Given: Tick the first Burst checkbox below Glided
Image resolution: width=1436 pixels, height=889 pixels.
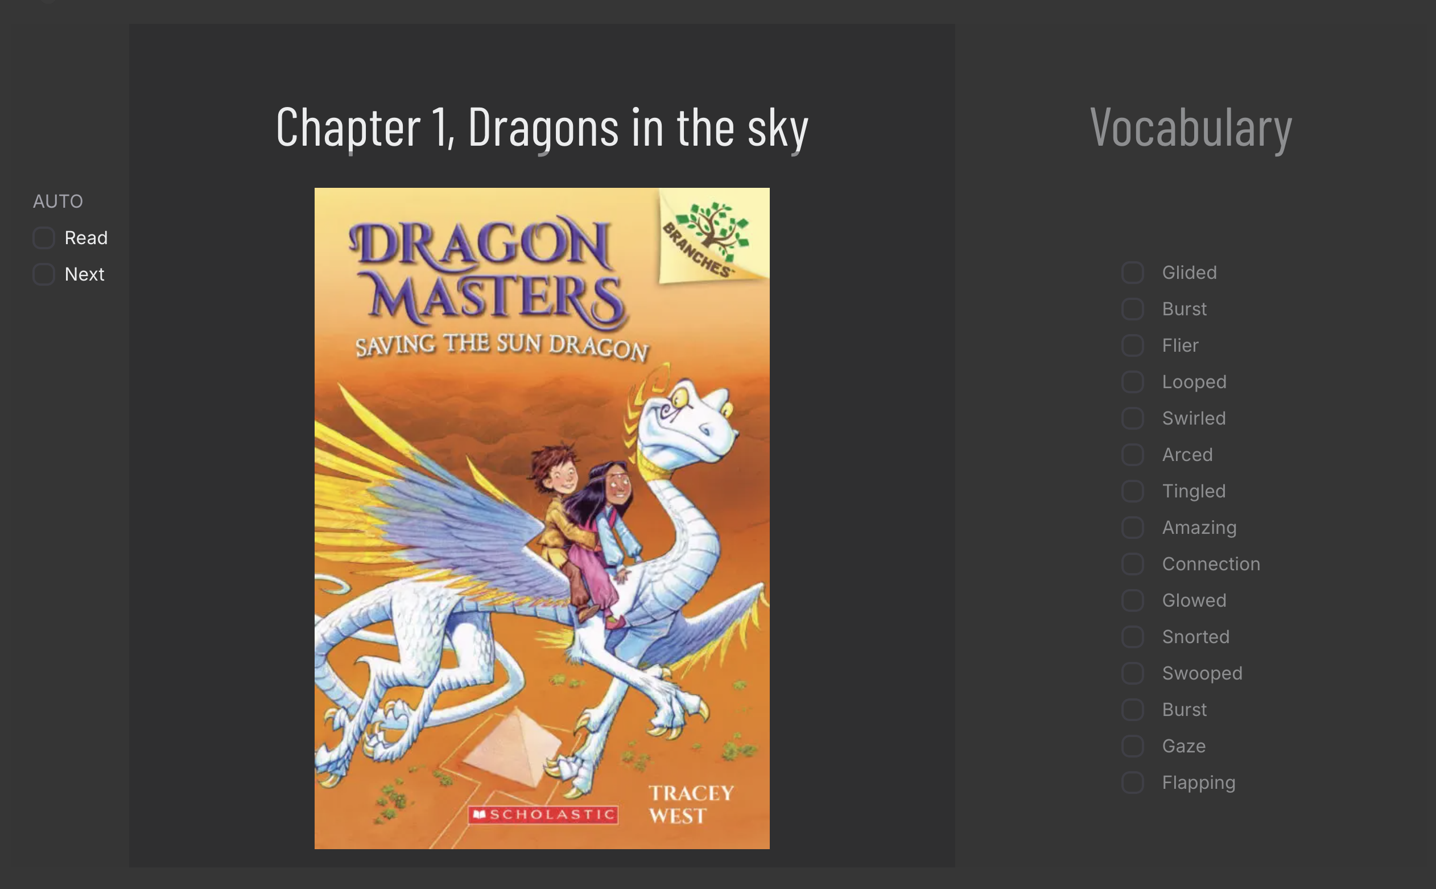Looking at the screenshot, I should 1132,309.
